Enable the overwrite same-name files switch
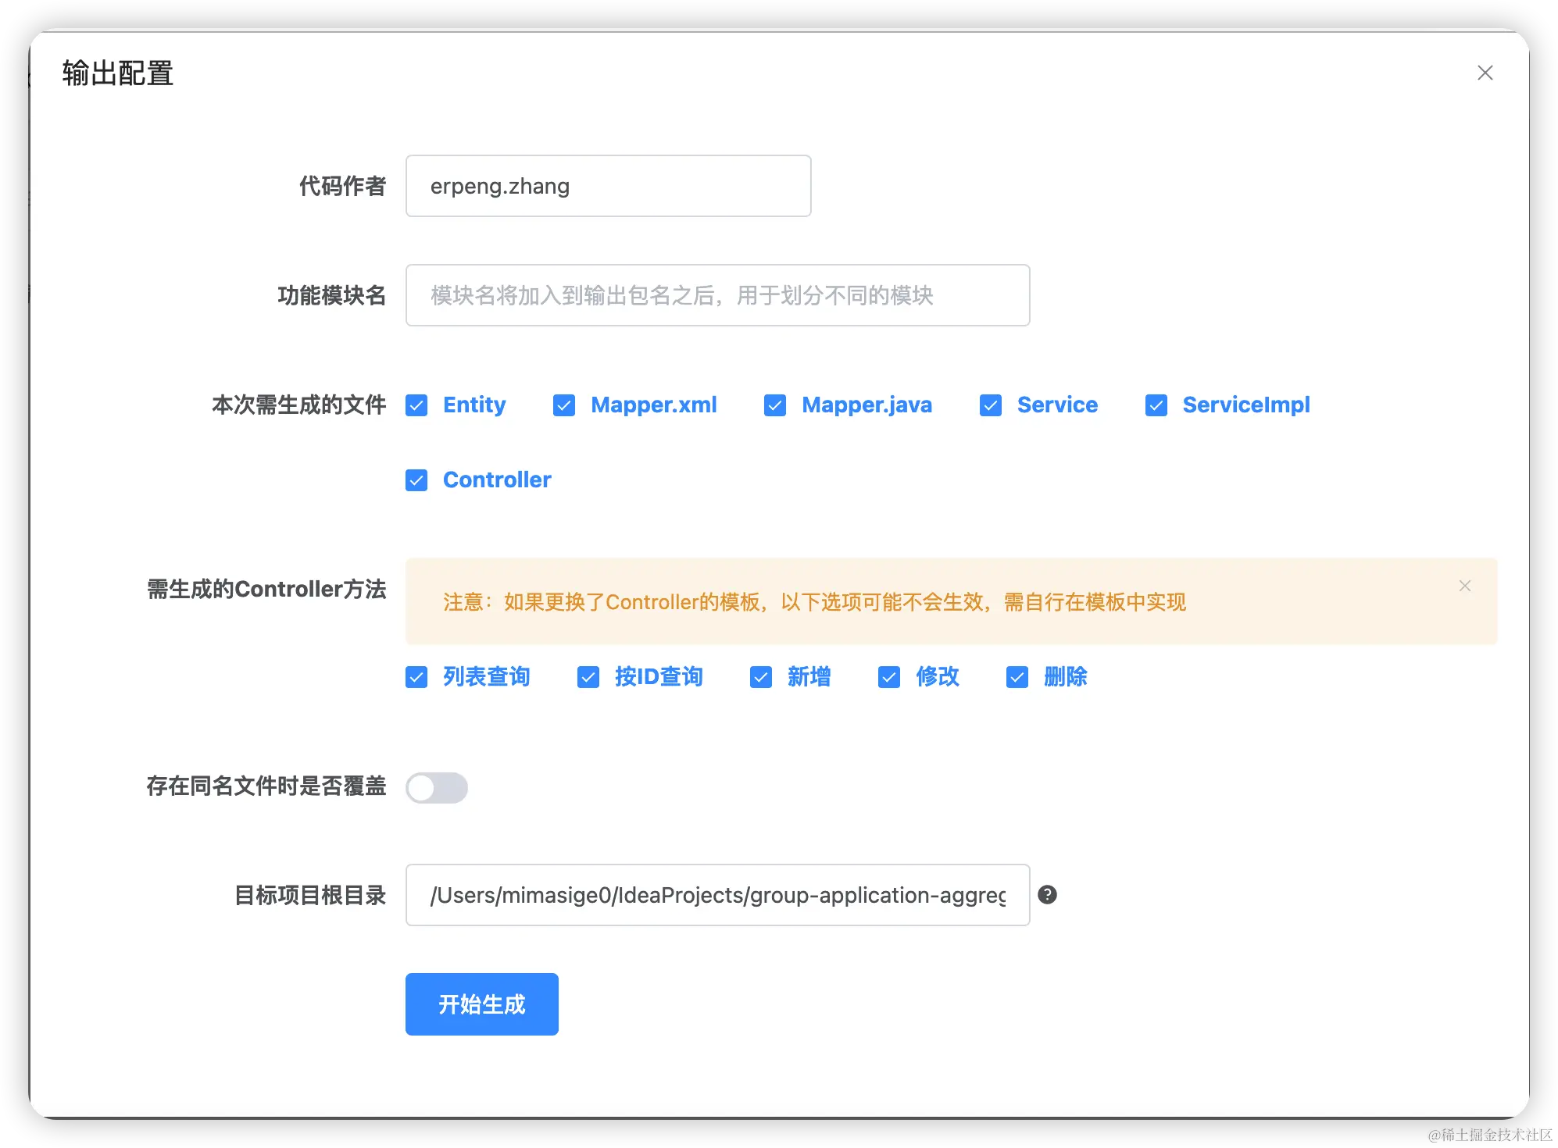 coord(437,788)
